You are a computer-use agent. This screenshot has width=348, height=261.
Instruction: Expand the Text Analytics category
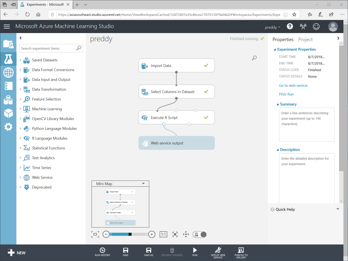pos(21,158)
